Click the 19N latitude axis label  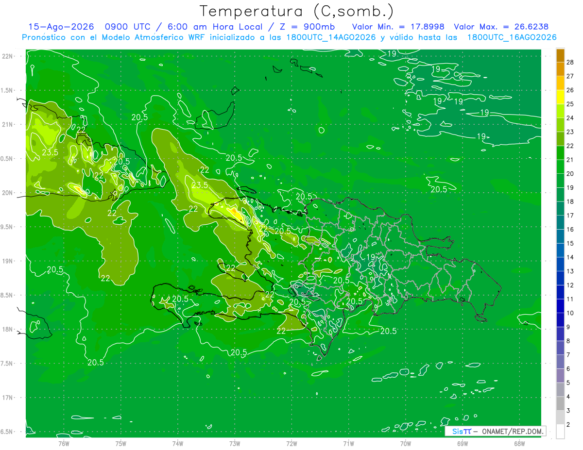8,261
